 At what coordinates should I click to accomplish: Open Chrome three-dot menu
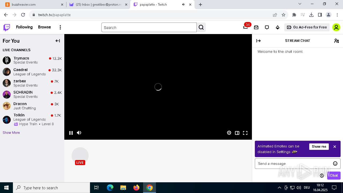pos(337,15)
